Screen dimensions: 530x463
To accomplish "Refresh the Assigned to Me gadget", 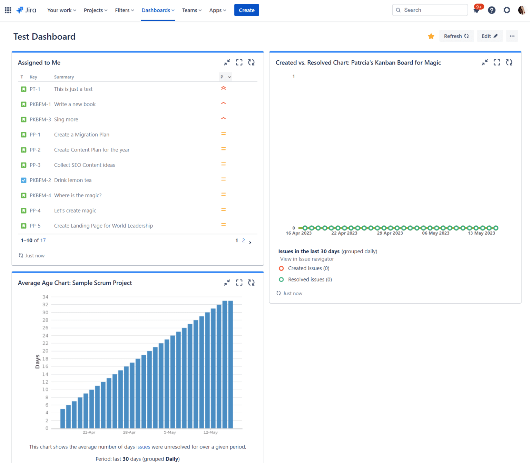I will coord(252,62).
